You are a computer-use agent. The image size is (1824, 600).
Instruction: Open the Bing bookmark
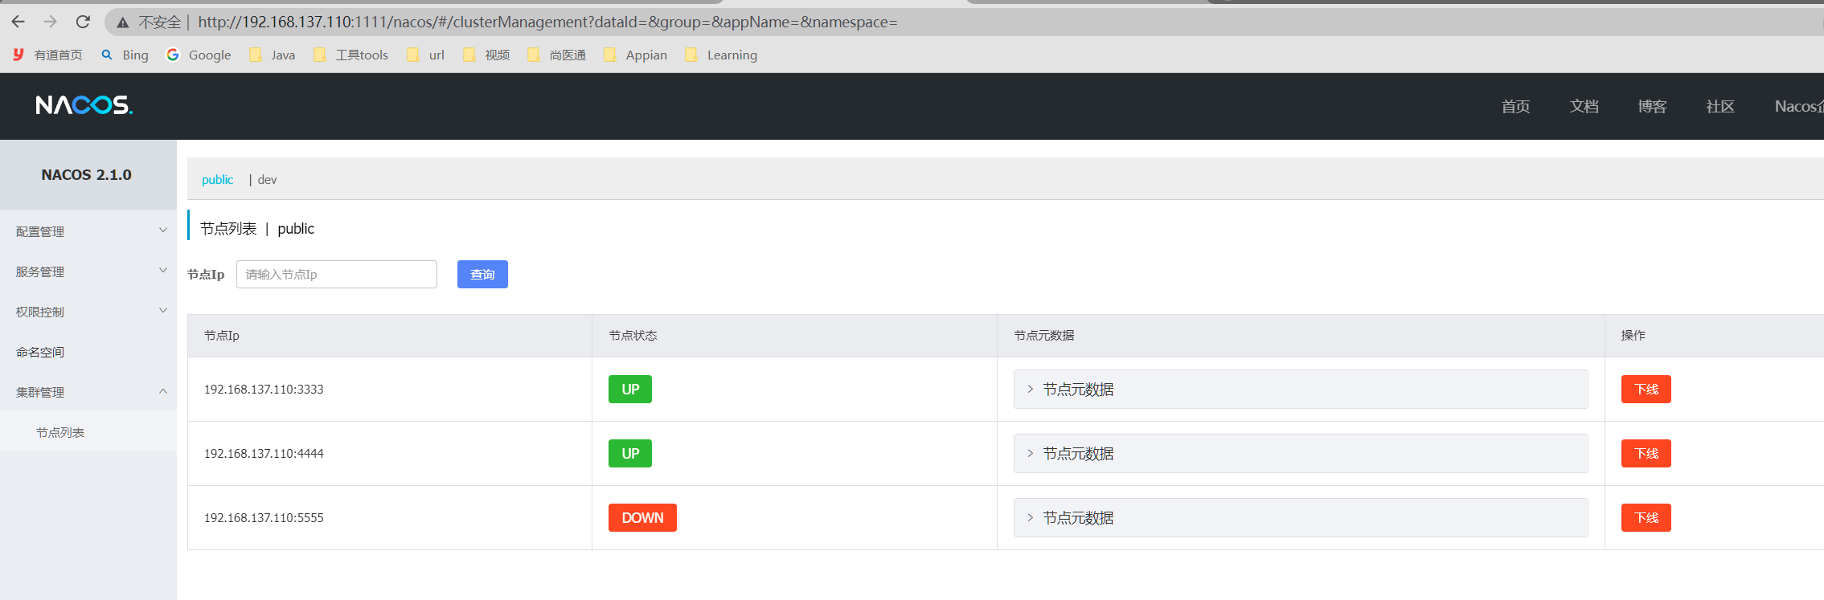coord(125,55)
